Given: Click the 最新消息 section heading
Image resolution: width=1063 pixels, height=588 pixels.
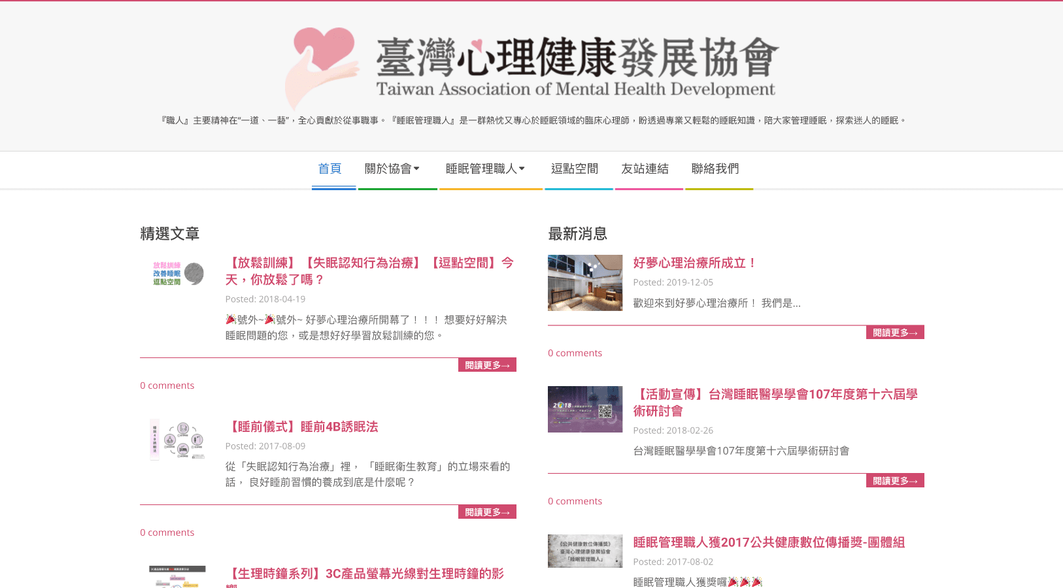Looking at the screenshot, I should coord(577,234).
